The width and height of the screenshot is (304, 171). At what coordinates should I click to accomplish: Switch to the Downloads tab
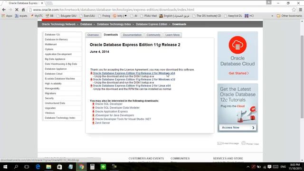tap(111, 35)
